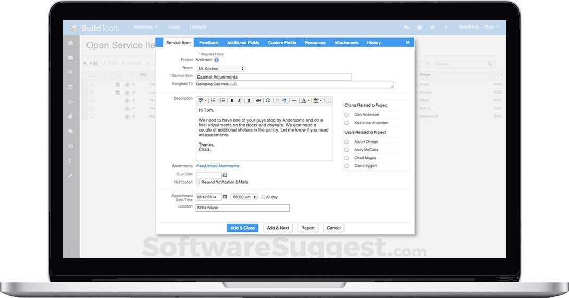569x298 pixels.
Task: Switch to the Attachments tab
Action: (346, 43)
